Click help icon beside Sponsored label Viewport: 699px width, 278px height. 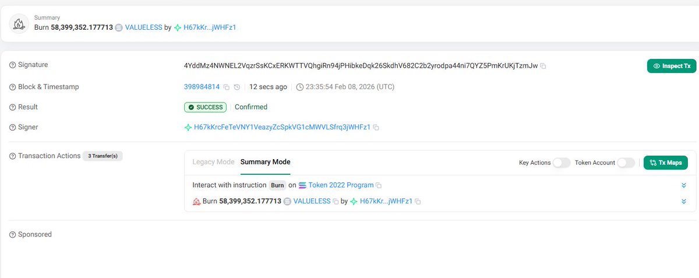click(12, 234)
